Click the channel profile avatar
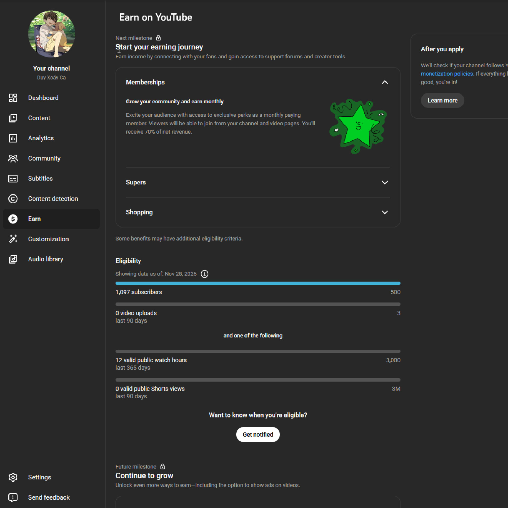This screenshot has width=508, height=508. pyautogui.click(x=52, y=34)
